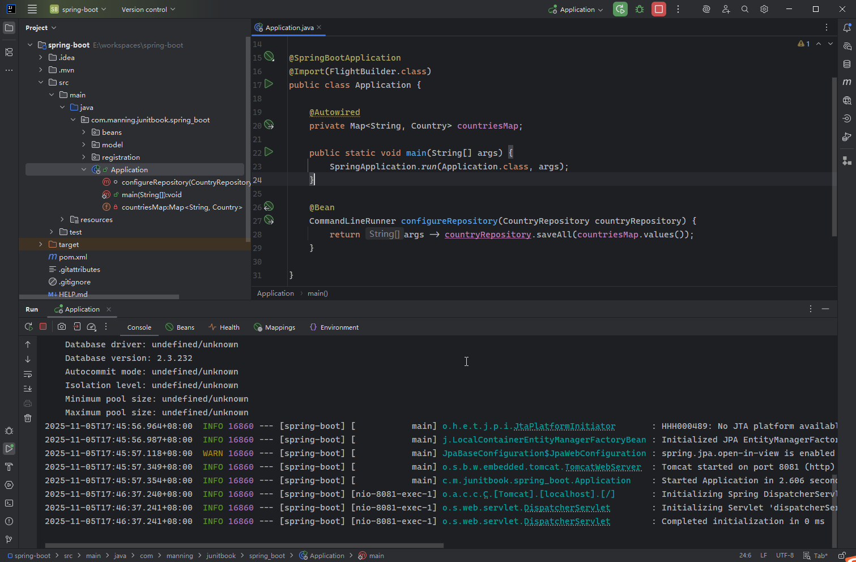Open IDE settings gear icon

[x=764, y=9]
